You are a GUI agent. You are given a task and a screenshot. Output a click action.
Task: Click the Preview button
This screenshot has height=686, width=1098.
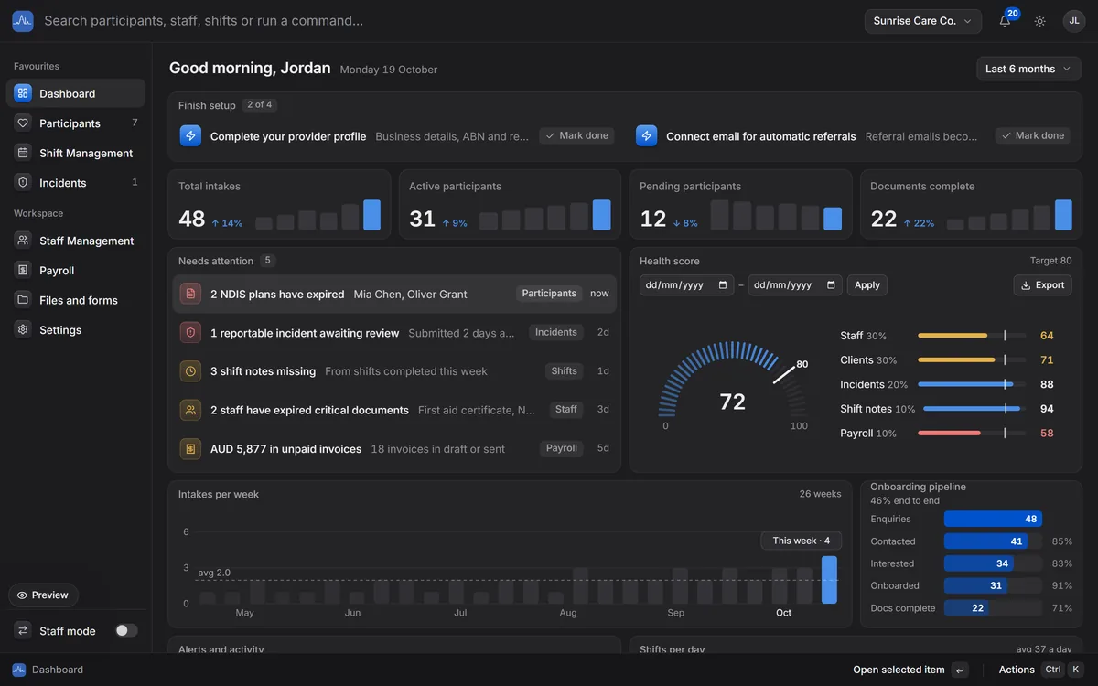(x=43, y=595)
